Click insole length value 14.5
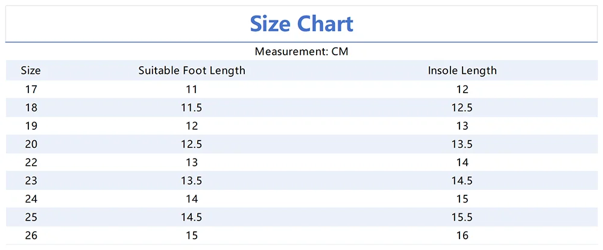 463,181
